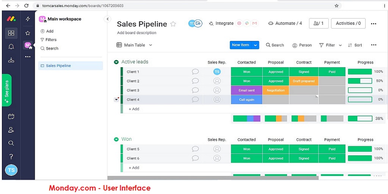The image size is (388, 194).
Task: Click Client 3's purple Email sent status
Action: [x=246, y=91]
